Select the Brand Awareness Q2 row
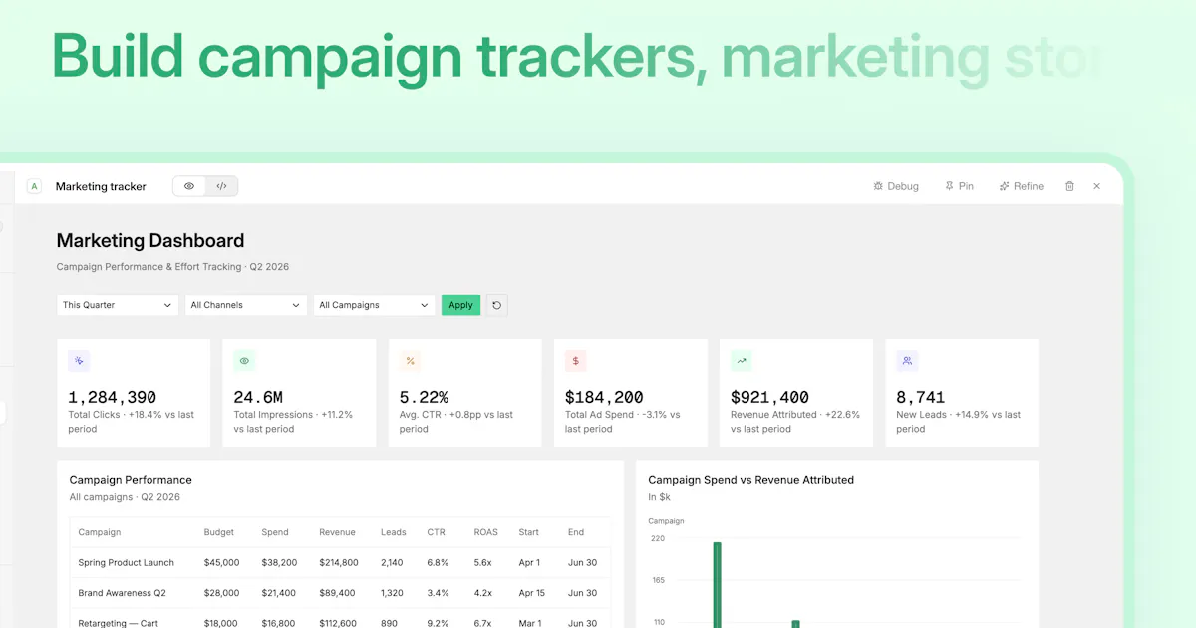Screen dimensions: 1196x628 pos(340,593)
